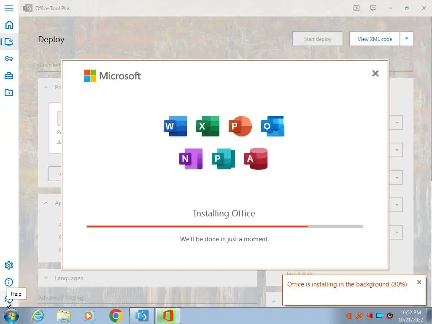
Task: Click the Excel icon in the installer
Action: point(208,126)
